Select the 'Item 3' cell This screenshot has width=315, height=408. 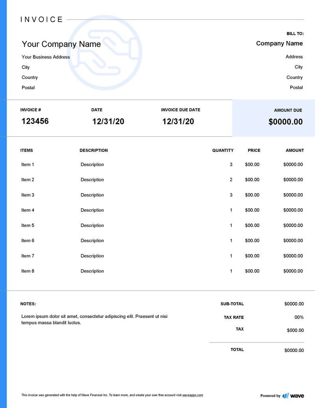pyautogui.click(x=28, y=195)
